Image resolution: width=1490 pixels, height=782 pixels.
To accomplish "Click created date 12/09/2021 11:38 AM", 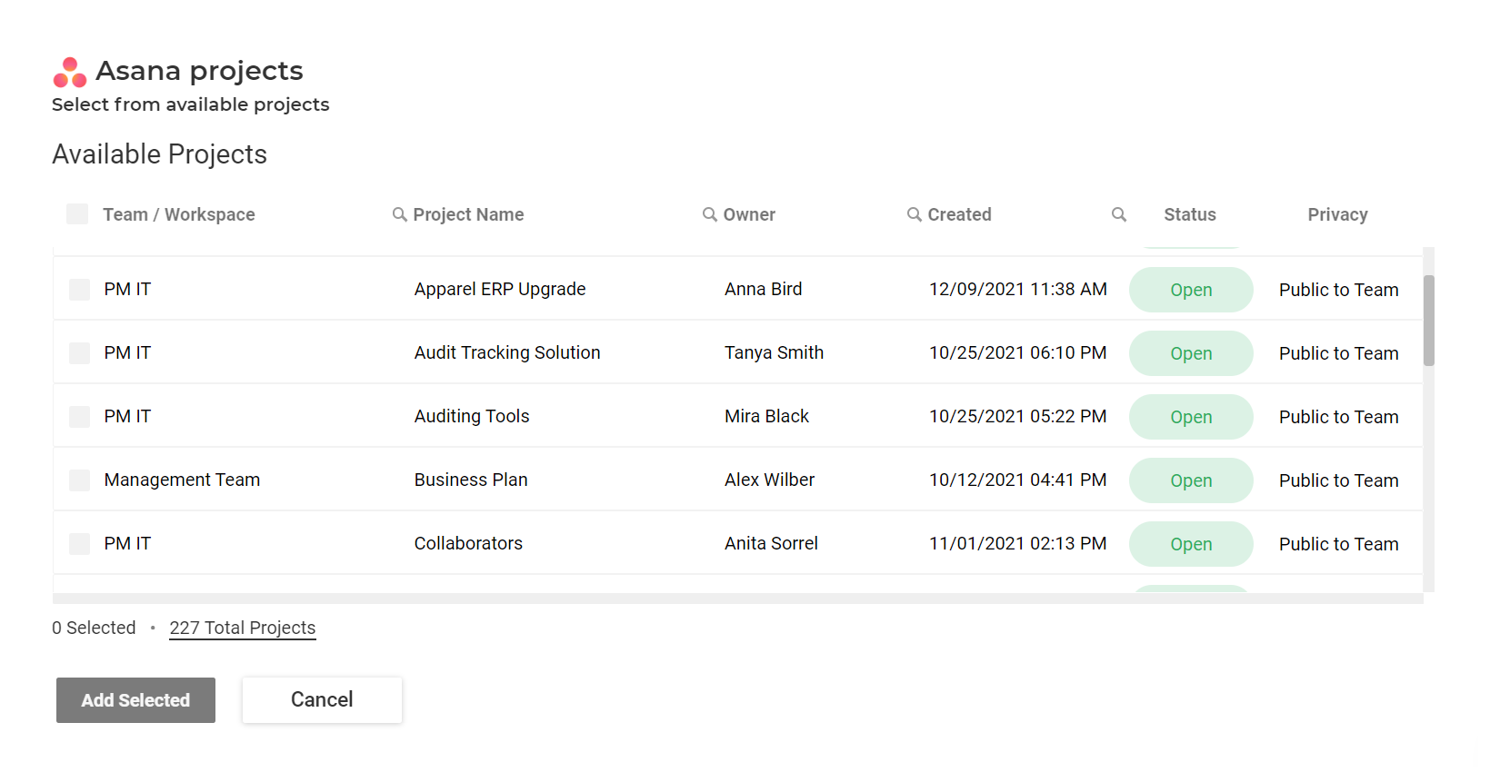I will (1018, 289).
